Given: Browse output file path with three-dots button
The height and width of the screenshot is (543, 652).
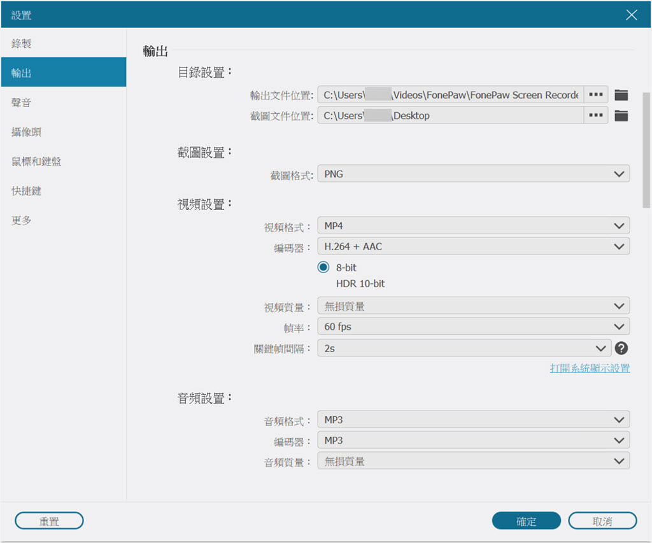Looking at the screenshot, I should click(596, 95).
